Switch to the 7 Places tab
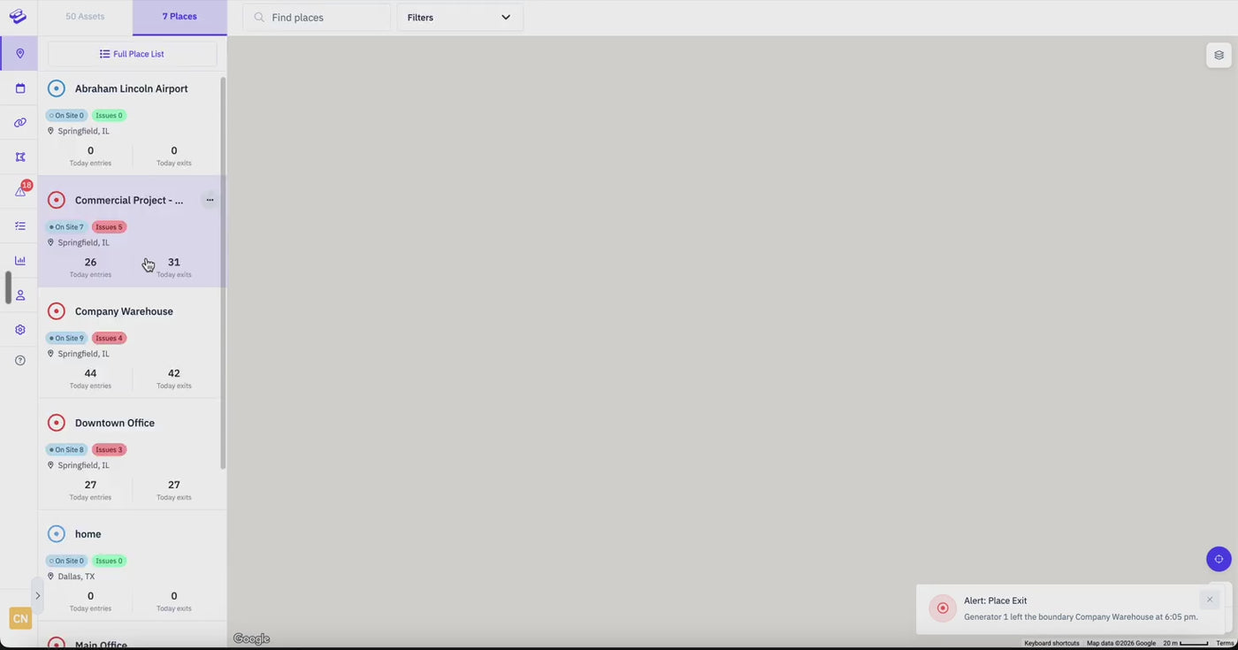This screenshot has width=1238, height=650. pyautogui.click(x=180, y=17)
